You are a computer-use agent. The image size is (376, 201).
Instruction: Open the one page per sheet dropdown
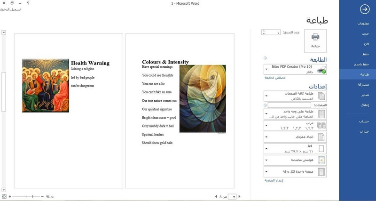295,172
